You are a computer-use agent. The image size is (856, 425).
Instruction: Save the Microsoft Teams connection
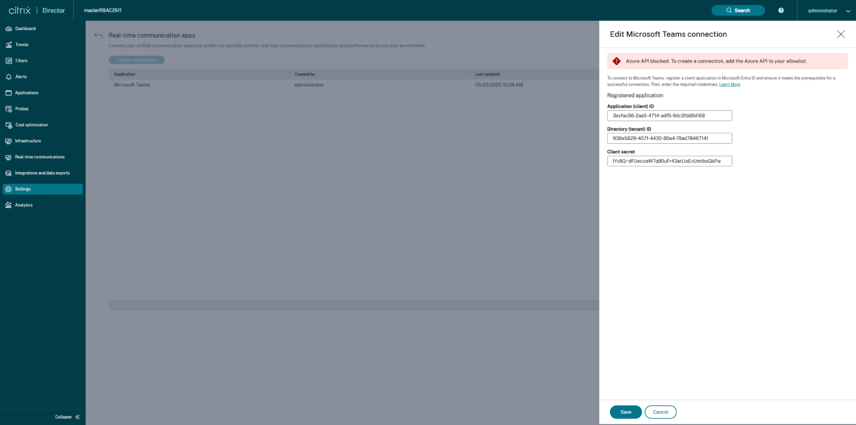click(625, 412)
